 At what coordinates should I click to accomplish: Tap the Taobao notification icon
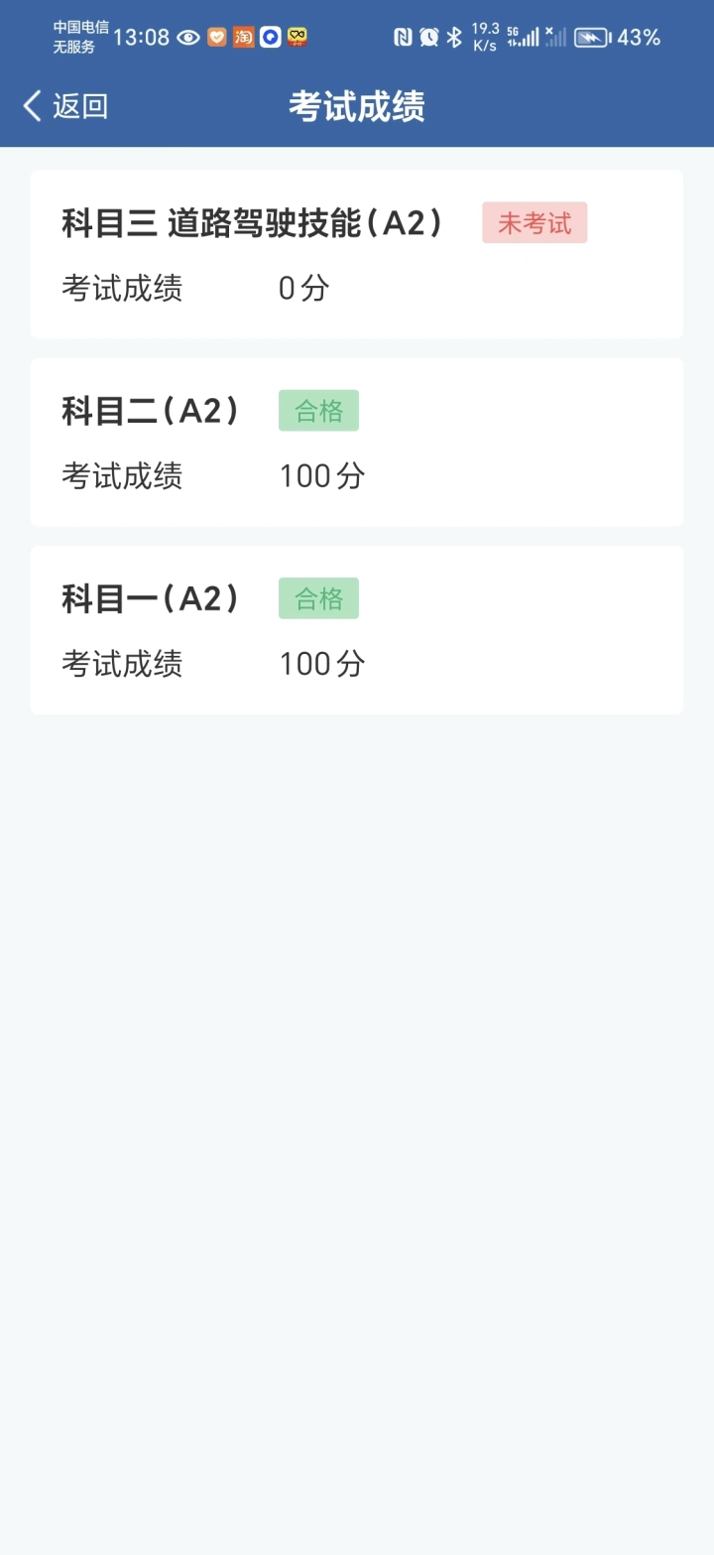coord(244,38)
